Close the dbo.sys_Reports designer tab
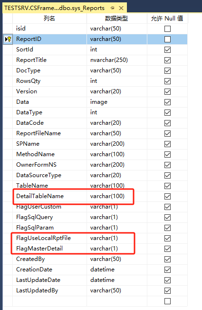This screenshot has height=310, width=202. [121, 8]
